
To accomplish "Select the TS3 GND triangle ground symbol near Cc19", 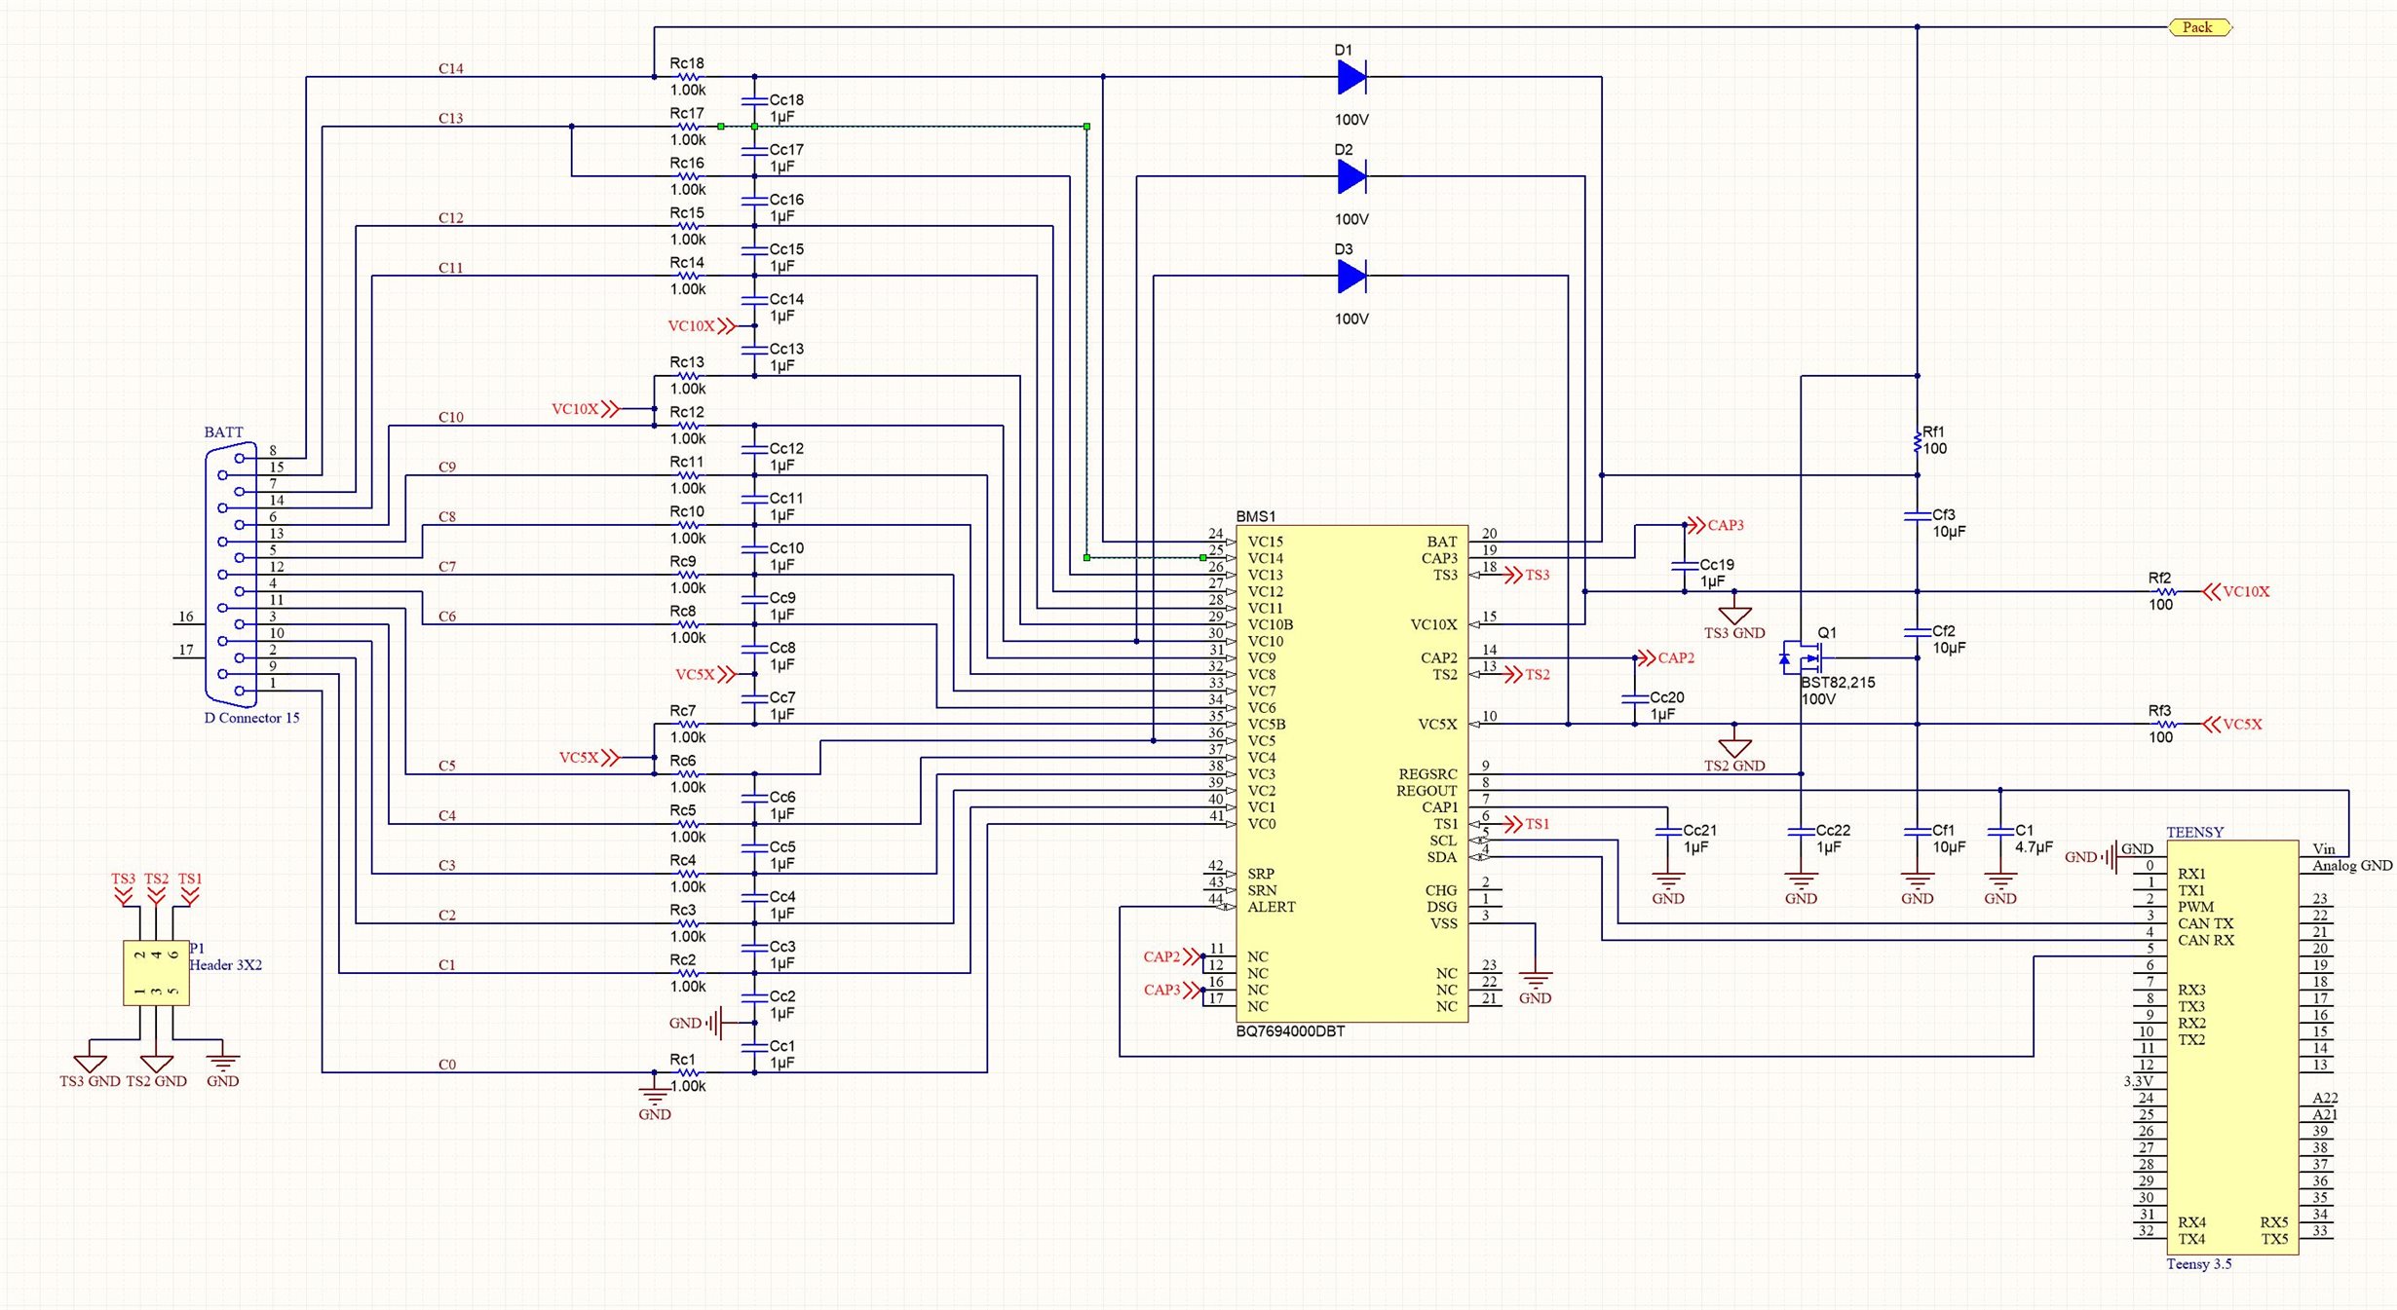I will click(x=1734, y=616).
